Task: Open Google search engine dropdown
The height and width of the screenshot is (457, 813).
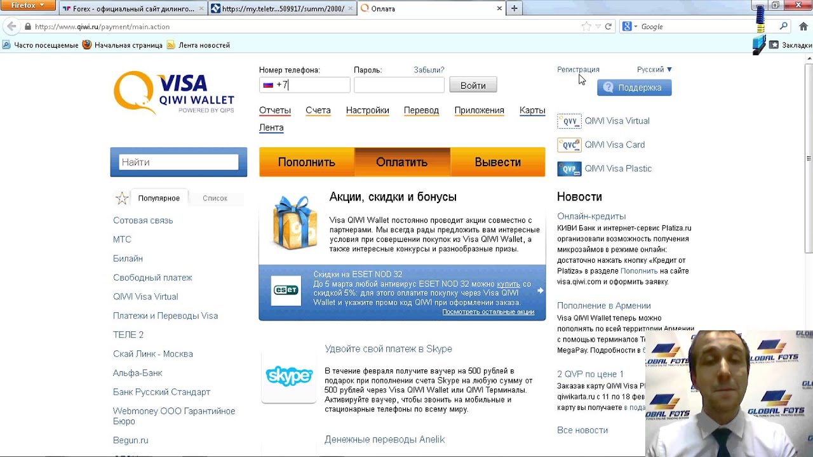Action: pyautogui.click(x=629, y=27)
